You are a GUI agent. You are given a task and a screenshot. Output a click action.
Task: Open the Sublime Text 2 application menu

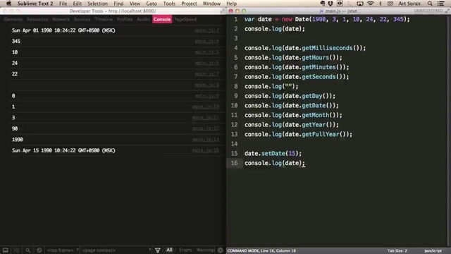(x=35, y=4)
